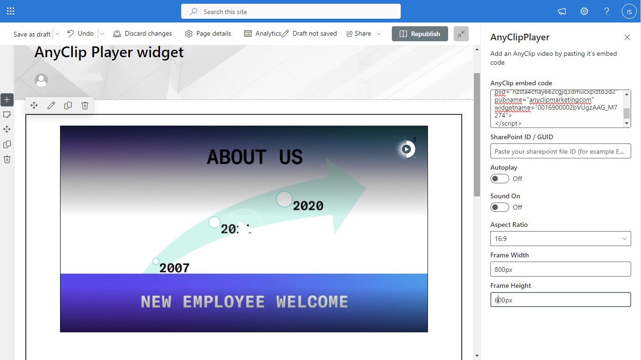Click the Duplicate web part icon
Viewport: 641px width, 360px height.
click(x=68, y=105)
